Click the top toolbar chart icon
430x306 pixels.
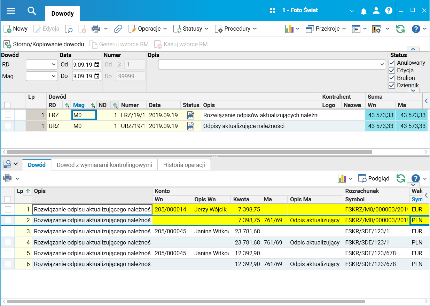click(289, 29)
